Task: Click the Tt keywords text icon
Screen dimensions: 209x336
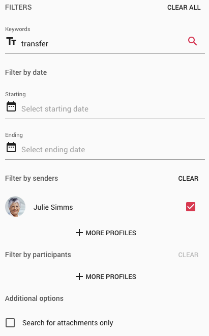Action: point(11,41)
